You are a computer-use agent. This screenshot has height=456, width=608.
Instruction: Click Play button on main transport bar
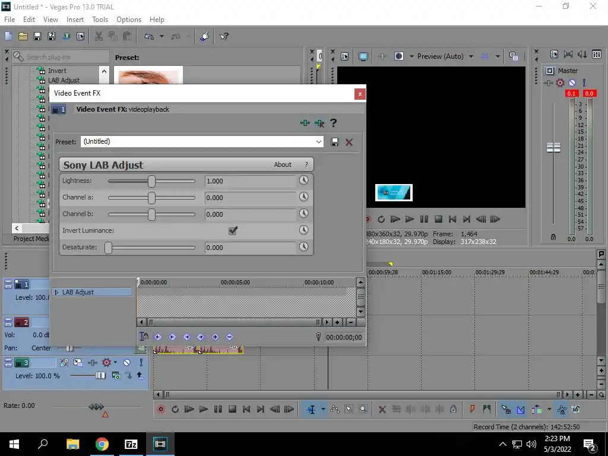(x=203, y=409)
